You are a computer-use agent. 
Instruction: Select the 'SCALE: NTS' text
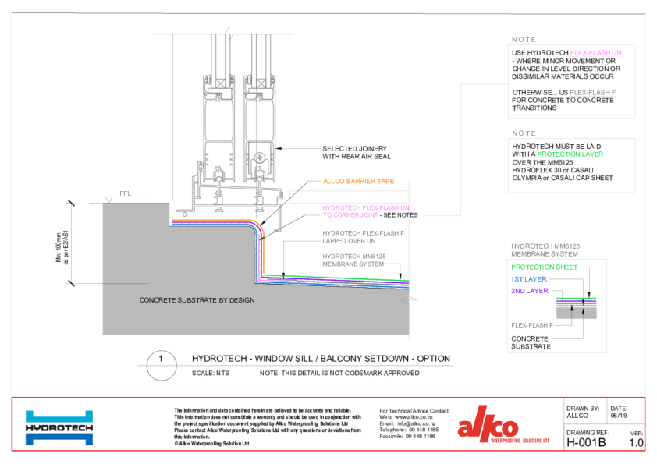coord(211,373)
